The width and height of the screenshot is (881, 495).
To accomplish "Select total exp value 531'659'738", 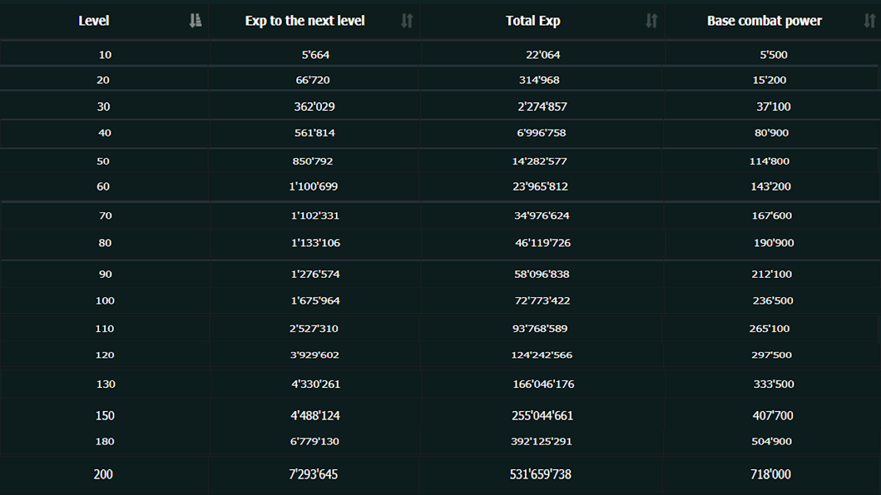I will tap(540, 475).
